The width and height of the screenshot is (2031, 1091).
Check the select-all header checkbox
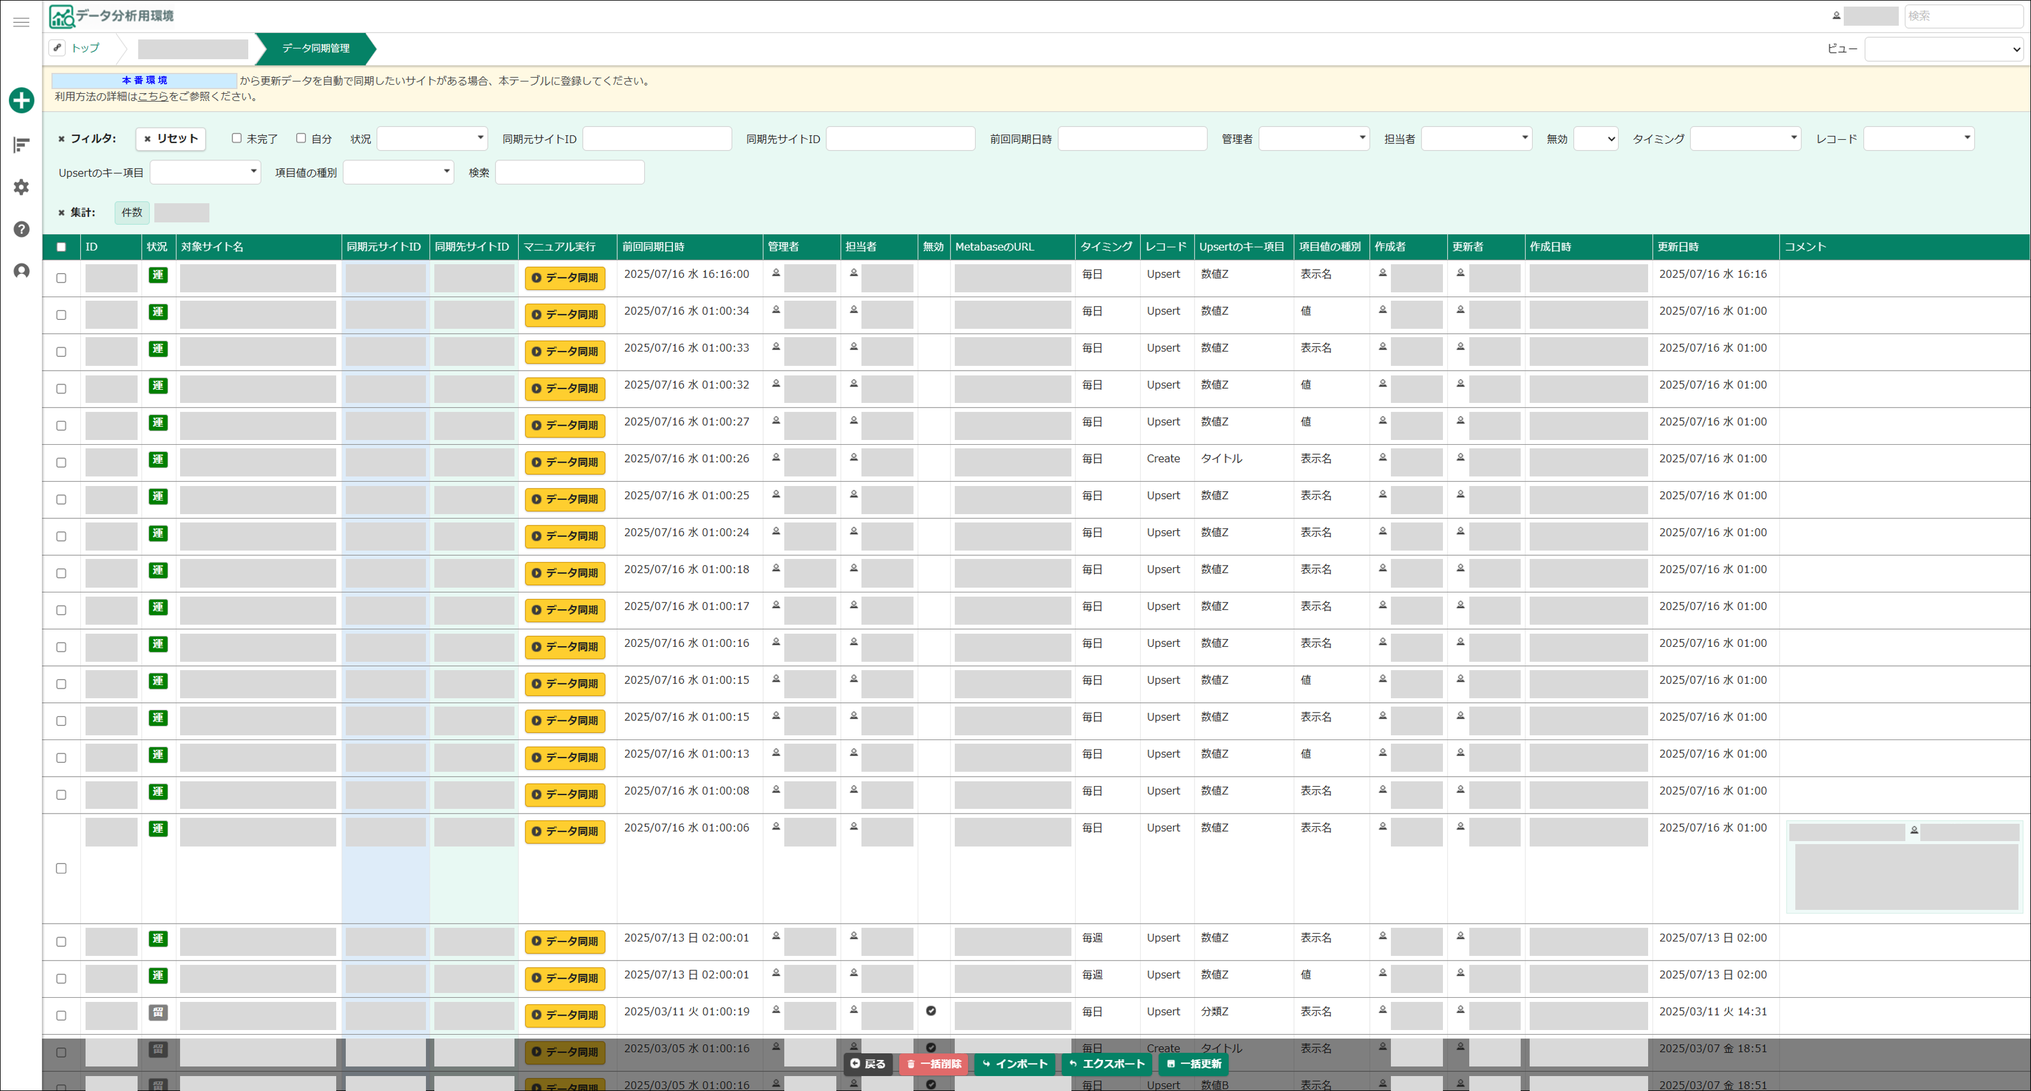coord(62,247)
